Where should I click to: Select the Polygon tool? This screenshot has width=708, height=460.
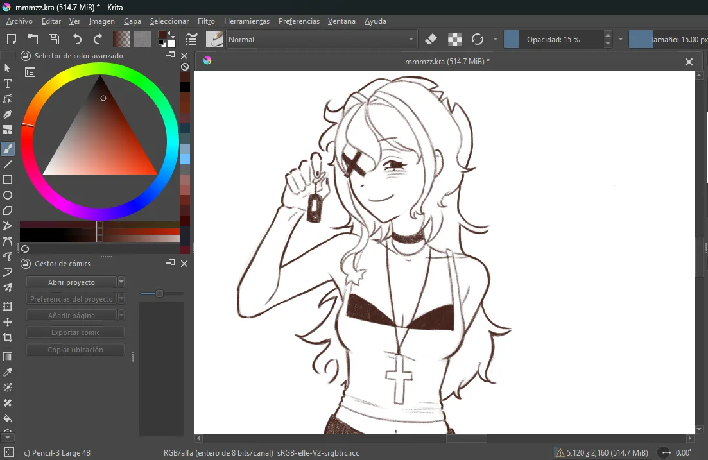coord(7,210)
